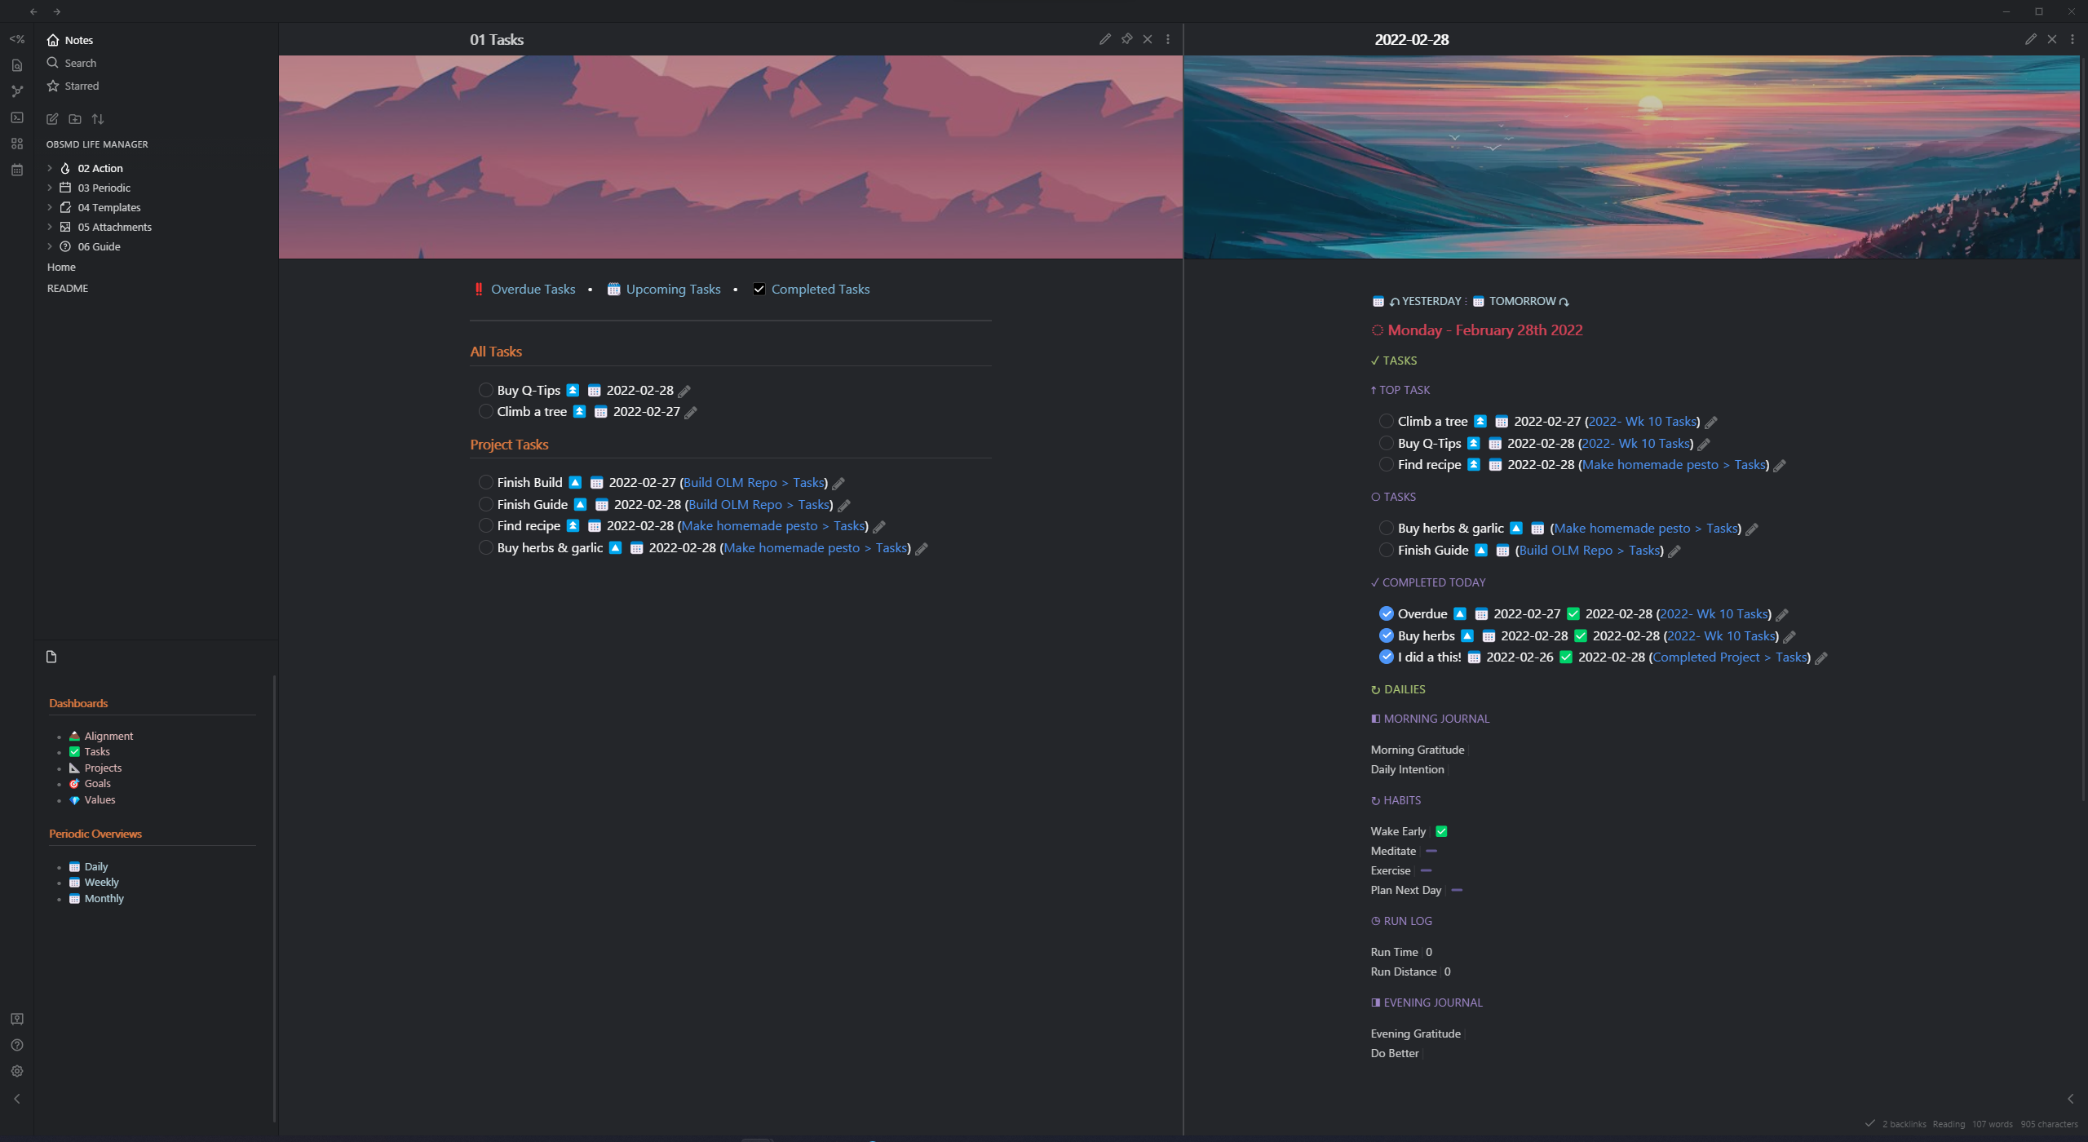Edit the 01 Tasks note
Viewport: 2088px width, 1142px height.
(x=1104, y=39)
